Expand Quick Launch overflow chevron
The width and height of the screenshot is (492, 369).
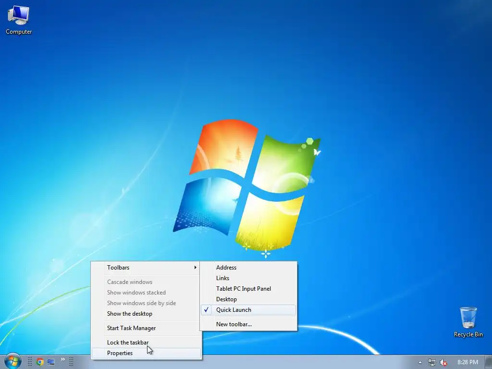[x=63, y=359]
